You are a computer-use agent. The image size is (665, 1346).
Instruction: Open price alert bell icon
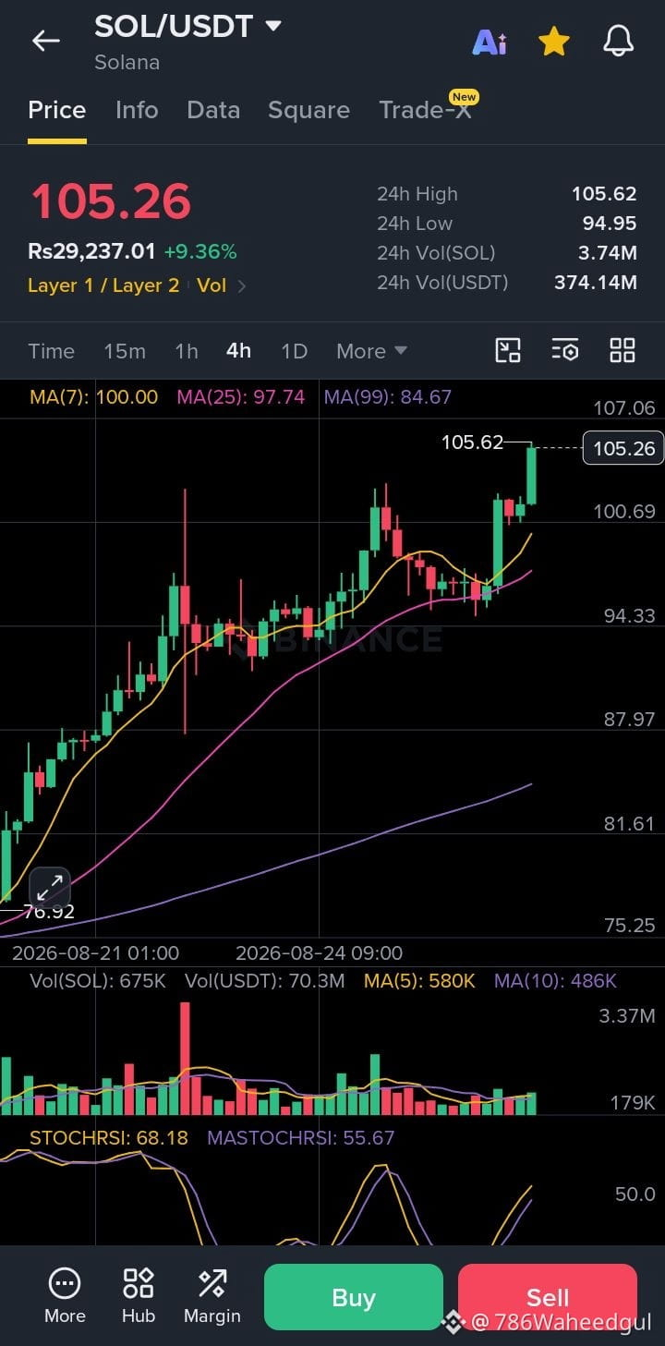[618, 41]
